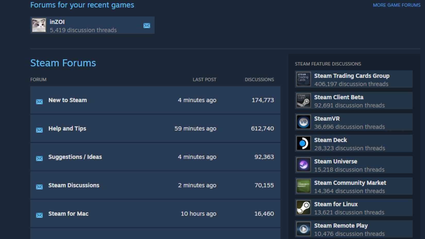Open the Steam Forums heading link
Image resolution: width=425 pixels, height=239 pixels.
pyautogui.click(x=63, y=63)
